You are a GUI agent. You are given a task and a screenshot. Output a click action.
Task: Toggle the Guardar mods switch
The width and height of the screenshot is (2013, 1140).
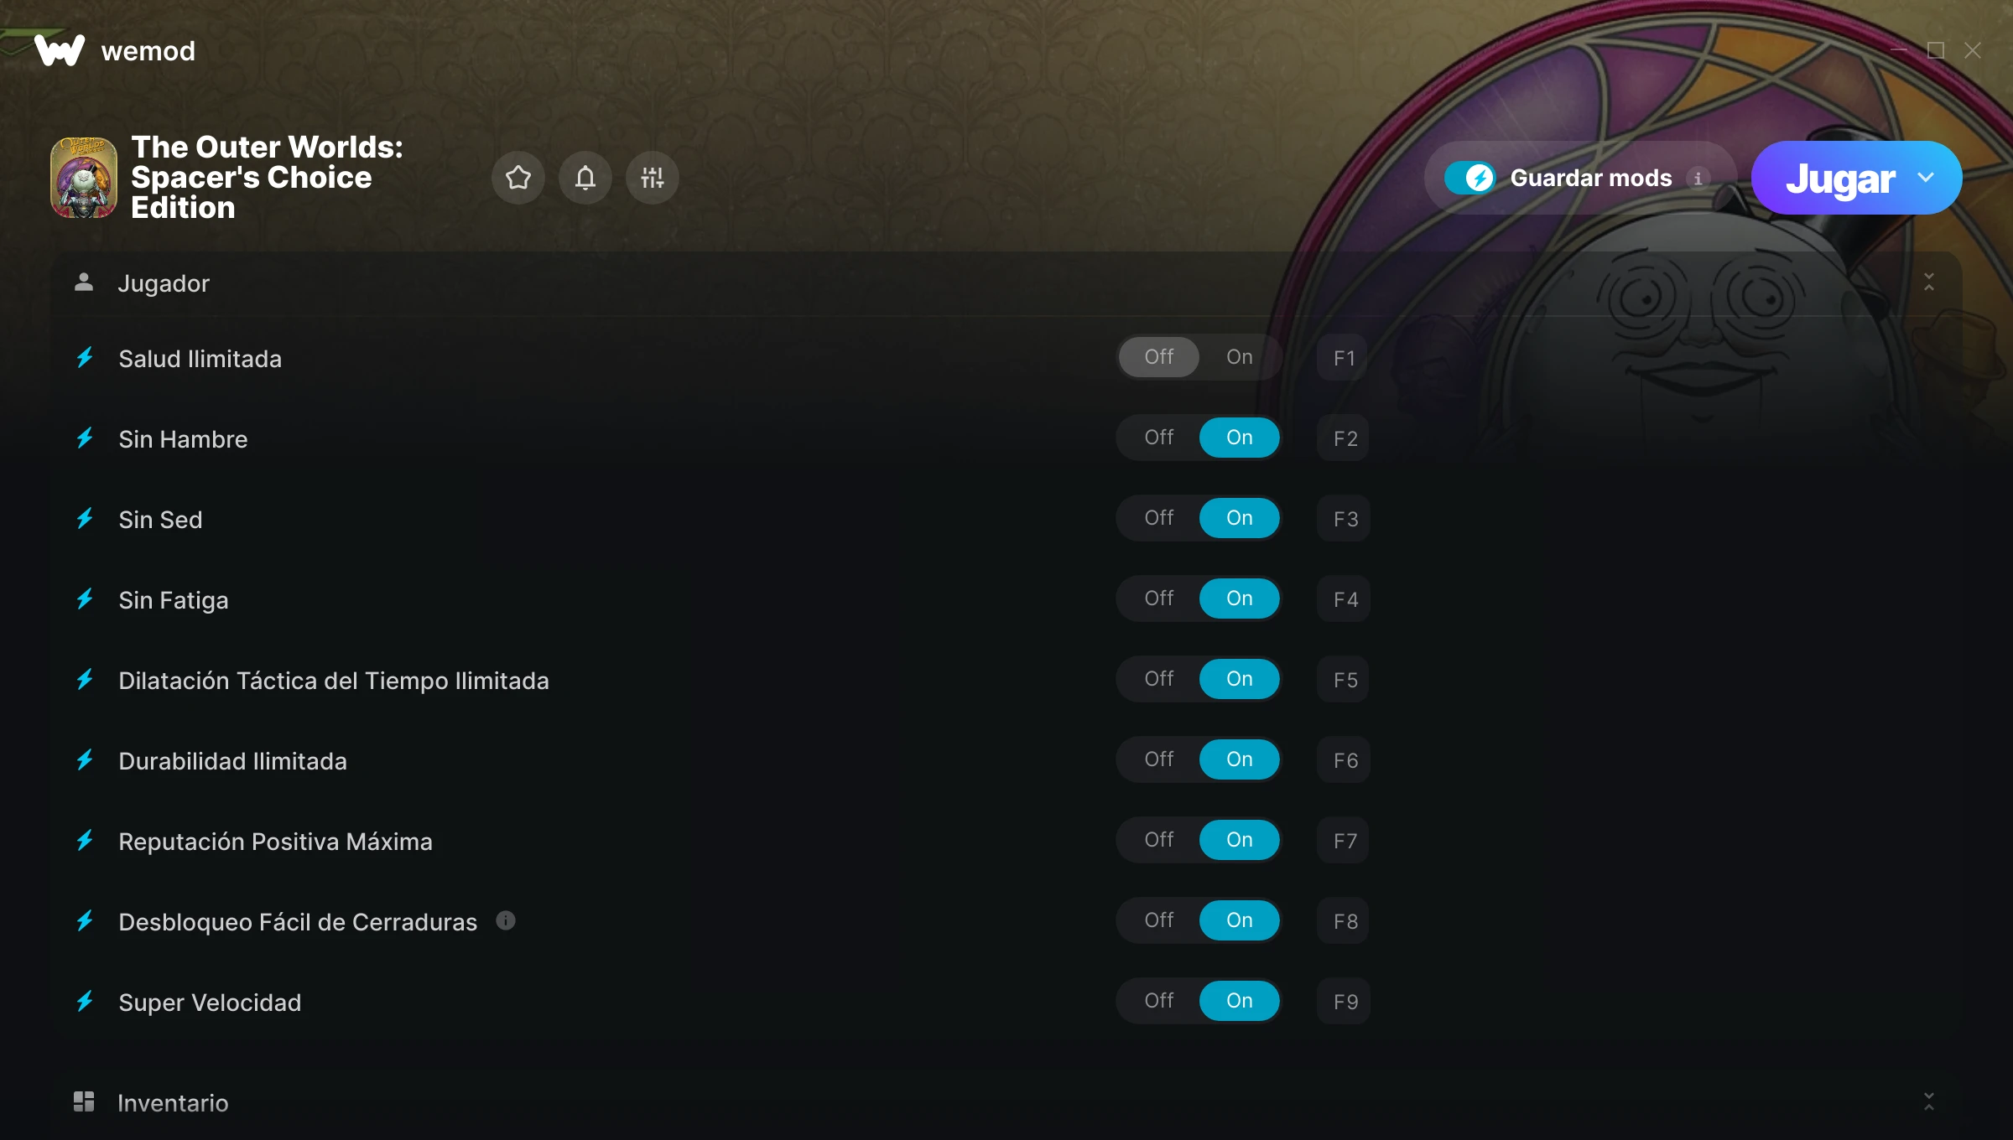pyautogui.click(x=1469, y=178)
